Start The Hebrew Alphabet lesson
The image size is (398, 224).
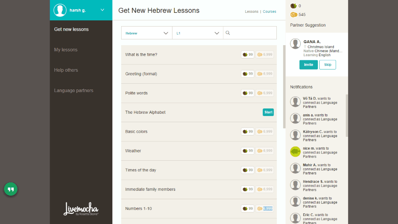tap(268, 112)
